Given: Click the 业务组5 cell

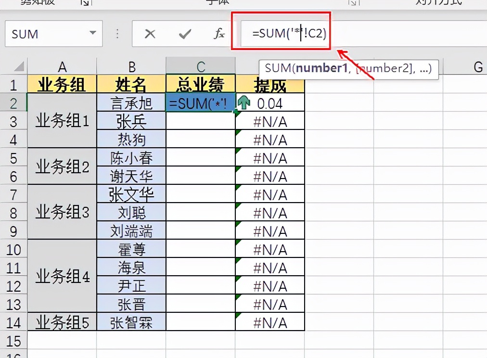Looking at the screenshot, I should tap(62, 322).
